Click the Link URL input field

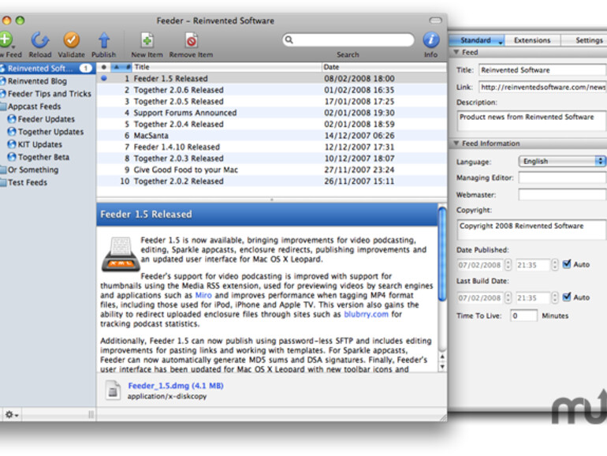(x=542, y=87)
